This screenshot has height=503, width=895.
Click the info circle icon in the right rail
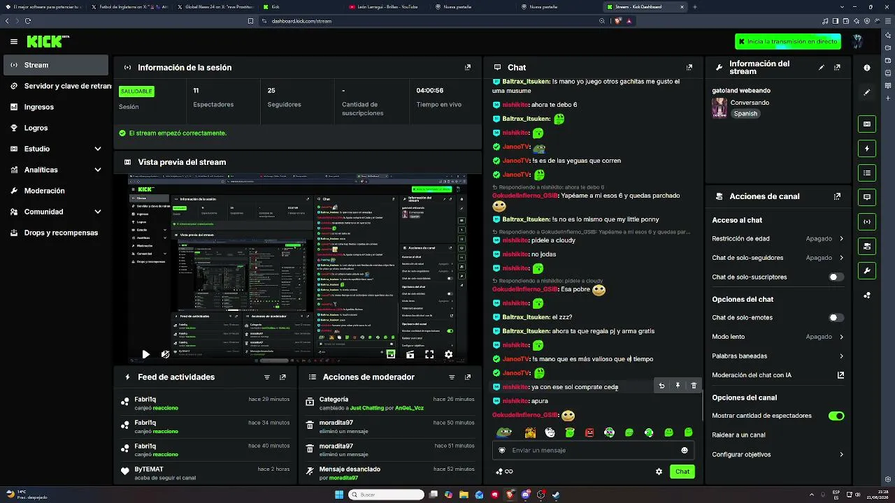click(x=867, y=68)
